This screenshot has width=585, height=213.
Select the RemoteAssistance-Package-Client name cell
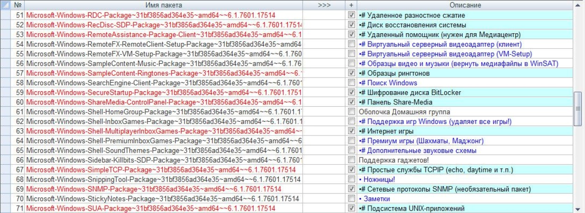(164, 34)
